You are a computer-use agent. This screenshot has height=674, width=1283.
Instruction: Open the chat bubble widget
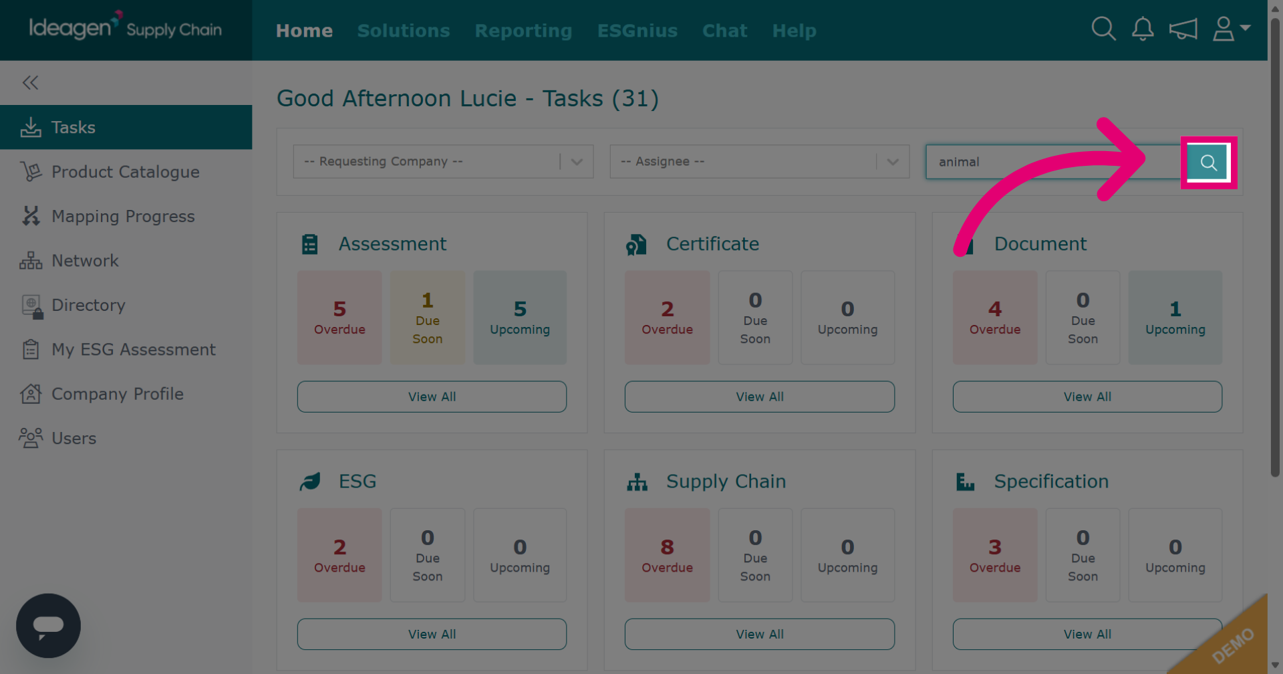(x=48, y=626)
